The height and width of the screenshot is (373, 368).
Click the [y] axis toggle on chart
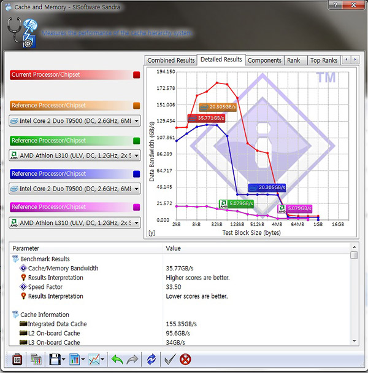pos(151,233)
